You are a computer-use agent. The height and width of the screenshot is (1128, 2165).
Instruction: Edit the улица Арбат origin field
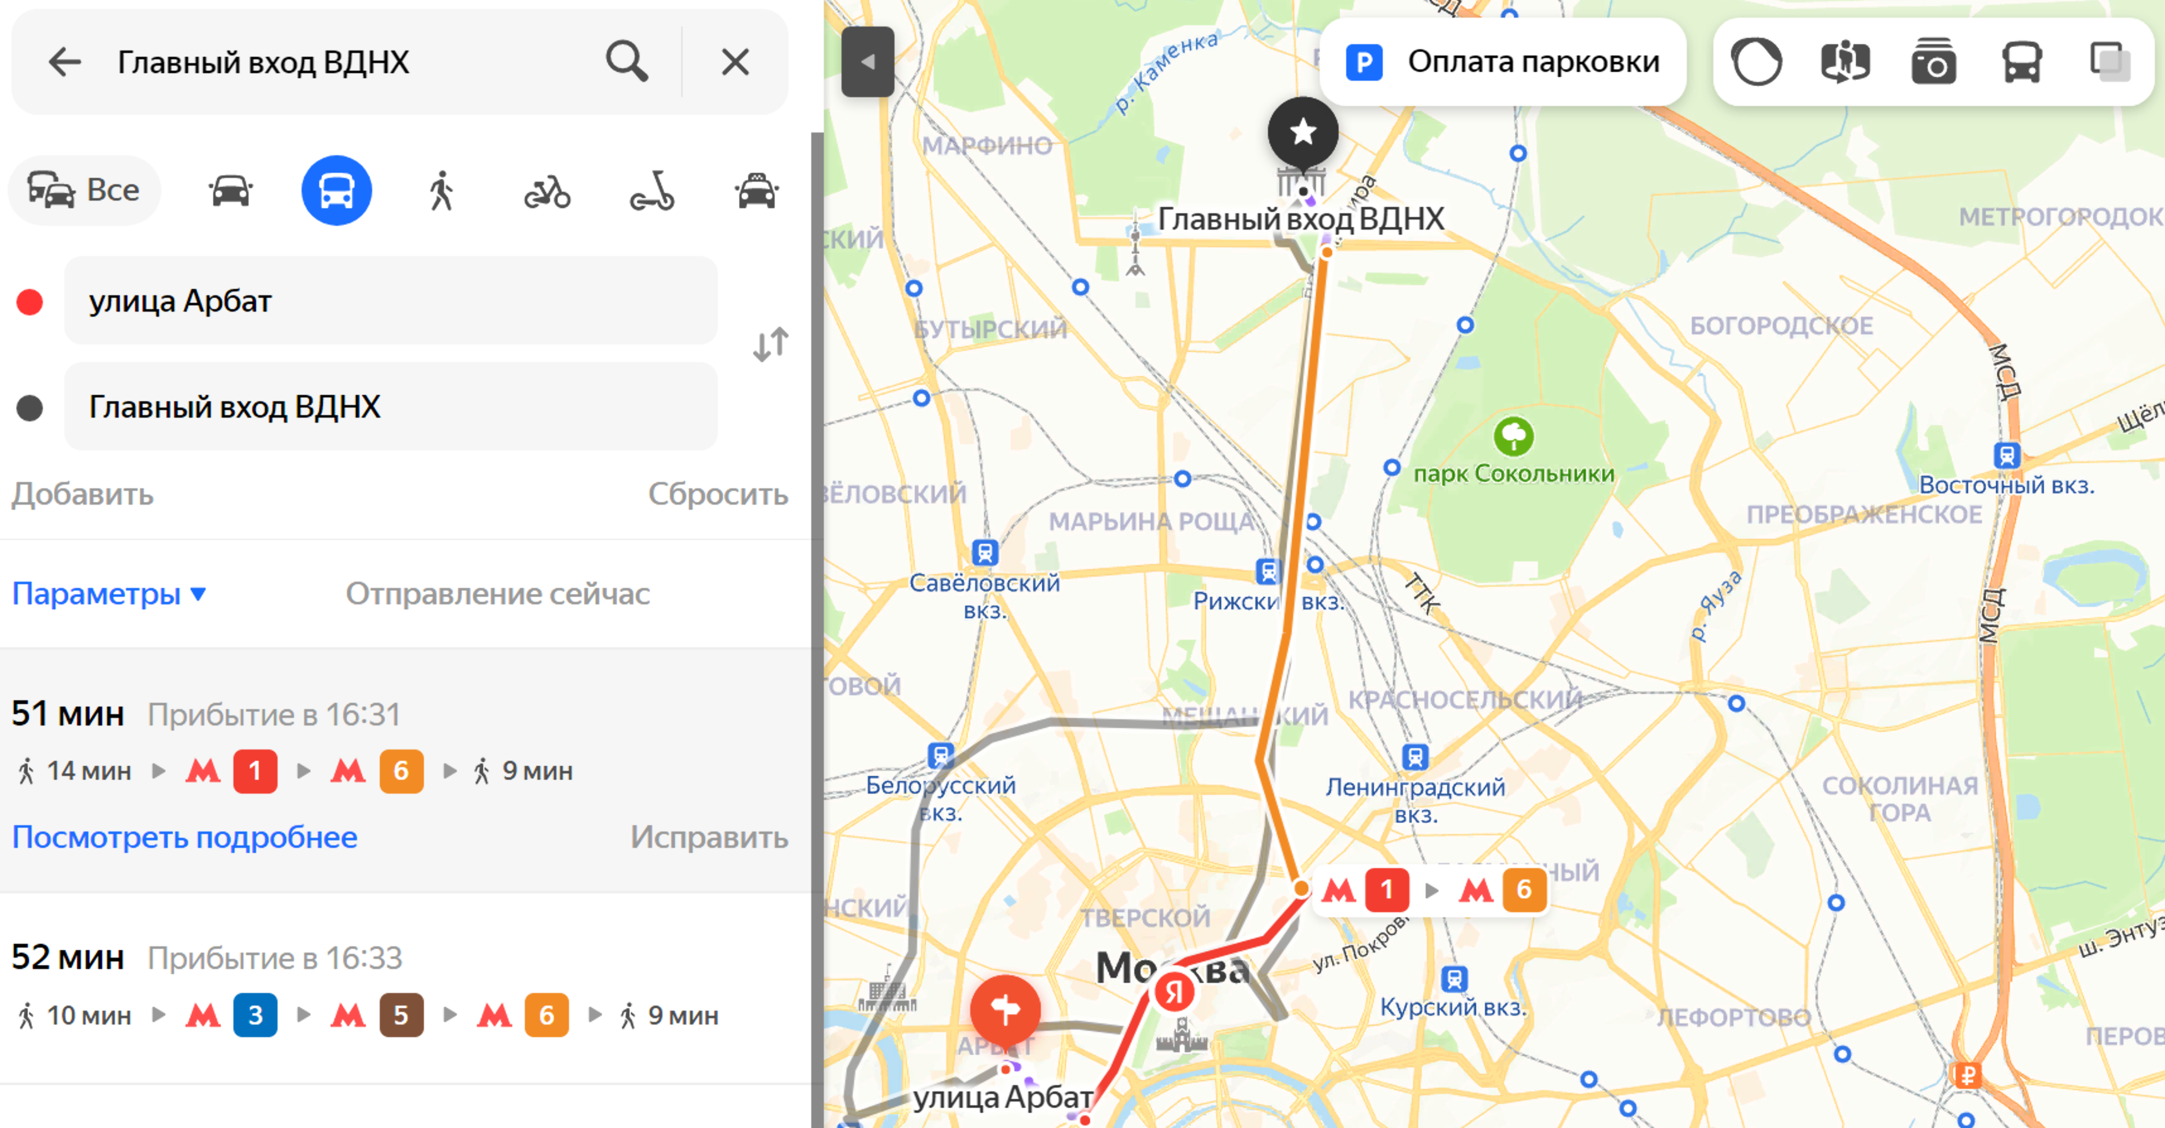tap(391, 300)
